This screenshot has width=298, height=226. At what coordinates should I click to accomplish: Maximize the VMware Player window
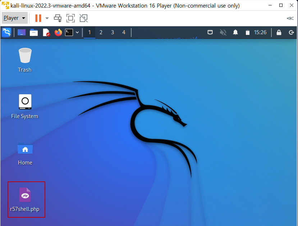tap(281, 5)
